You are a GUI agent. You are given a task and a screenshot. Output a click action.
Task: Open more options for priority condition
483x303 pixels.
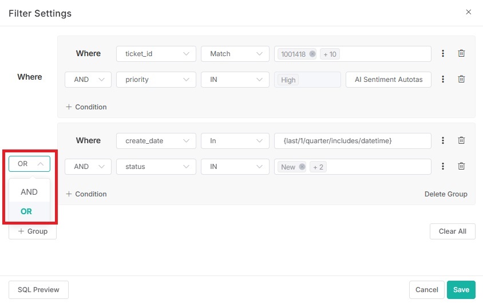(443, 80)
